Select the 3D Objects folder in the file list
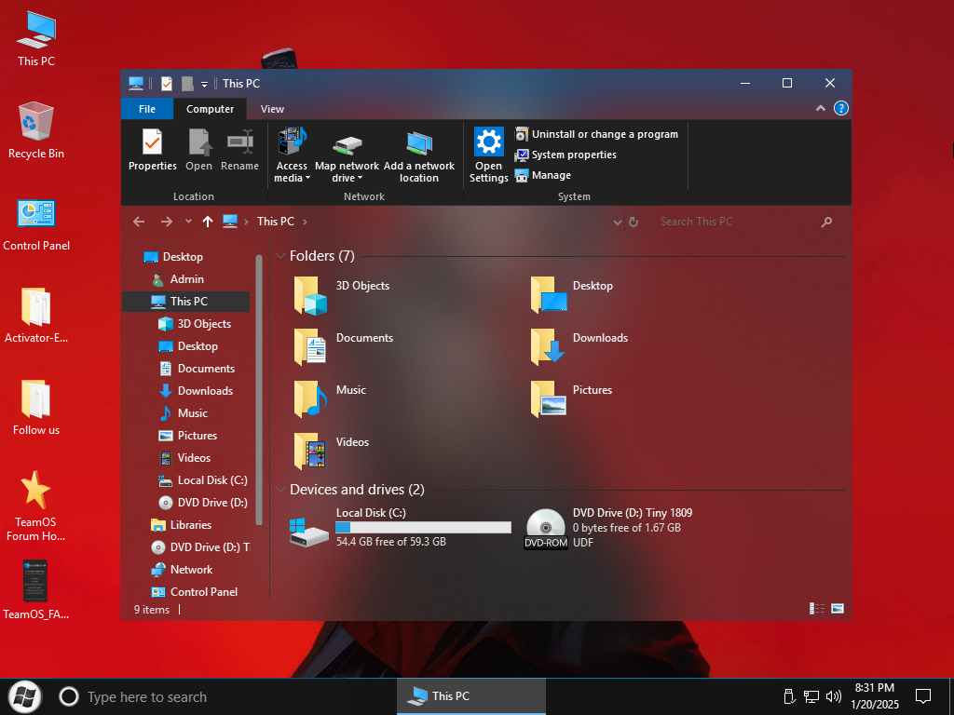Viewport: 954px width, 715px height. click(342, 295)
